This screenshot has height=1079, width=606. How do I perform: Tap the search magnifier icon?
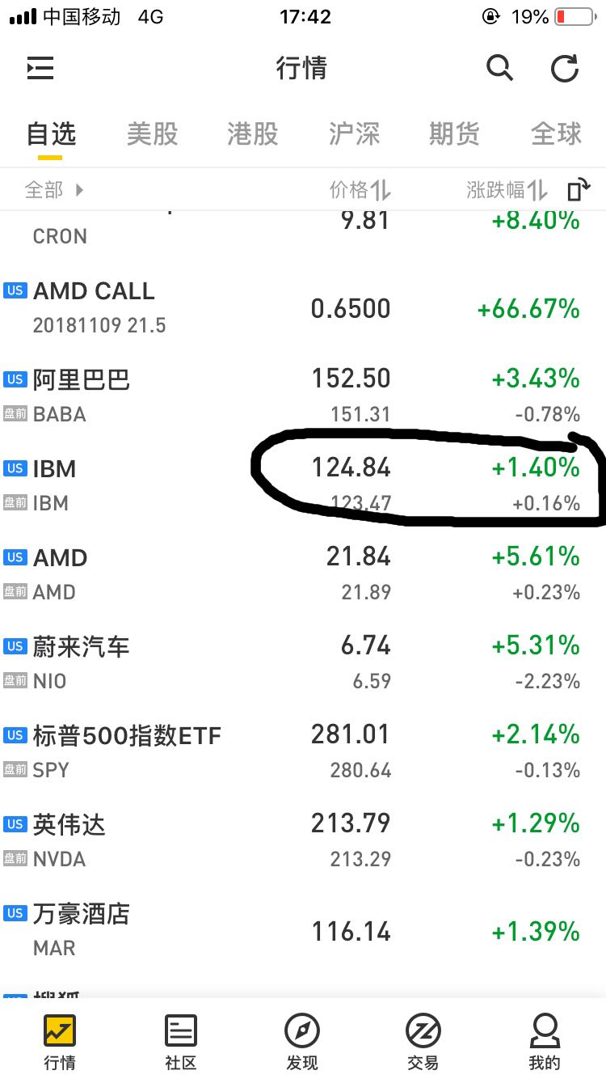click(x=499, y=68)
